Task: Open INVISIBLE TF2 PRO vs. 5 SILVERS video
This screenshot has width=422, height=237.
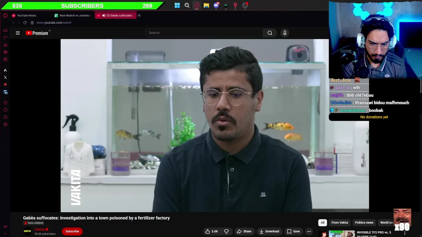Action: [x=374, y=234]
